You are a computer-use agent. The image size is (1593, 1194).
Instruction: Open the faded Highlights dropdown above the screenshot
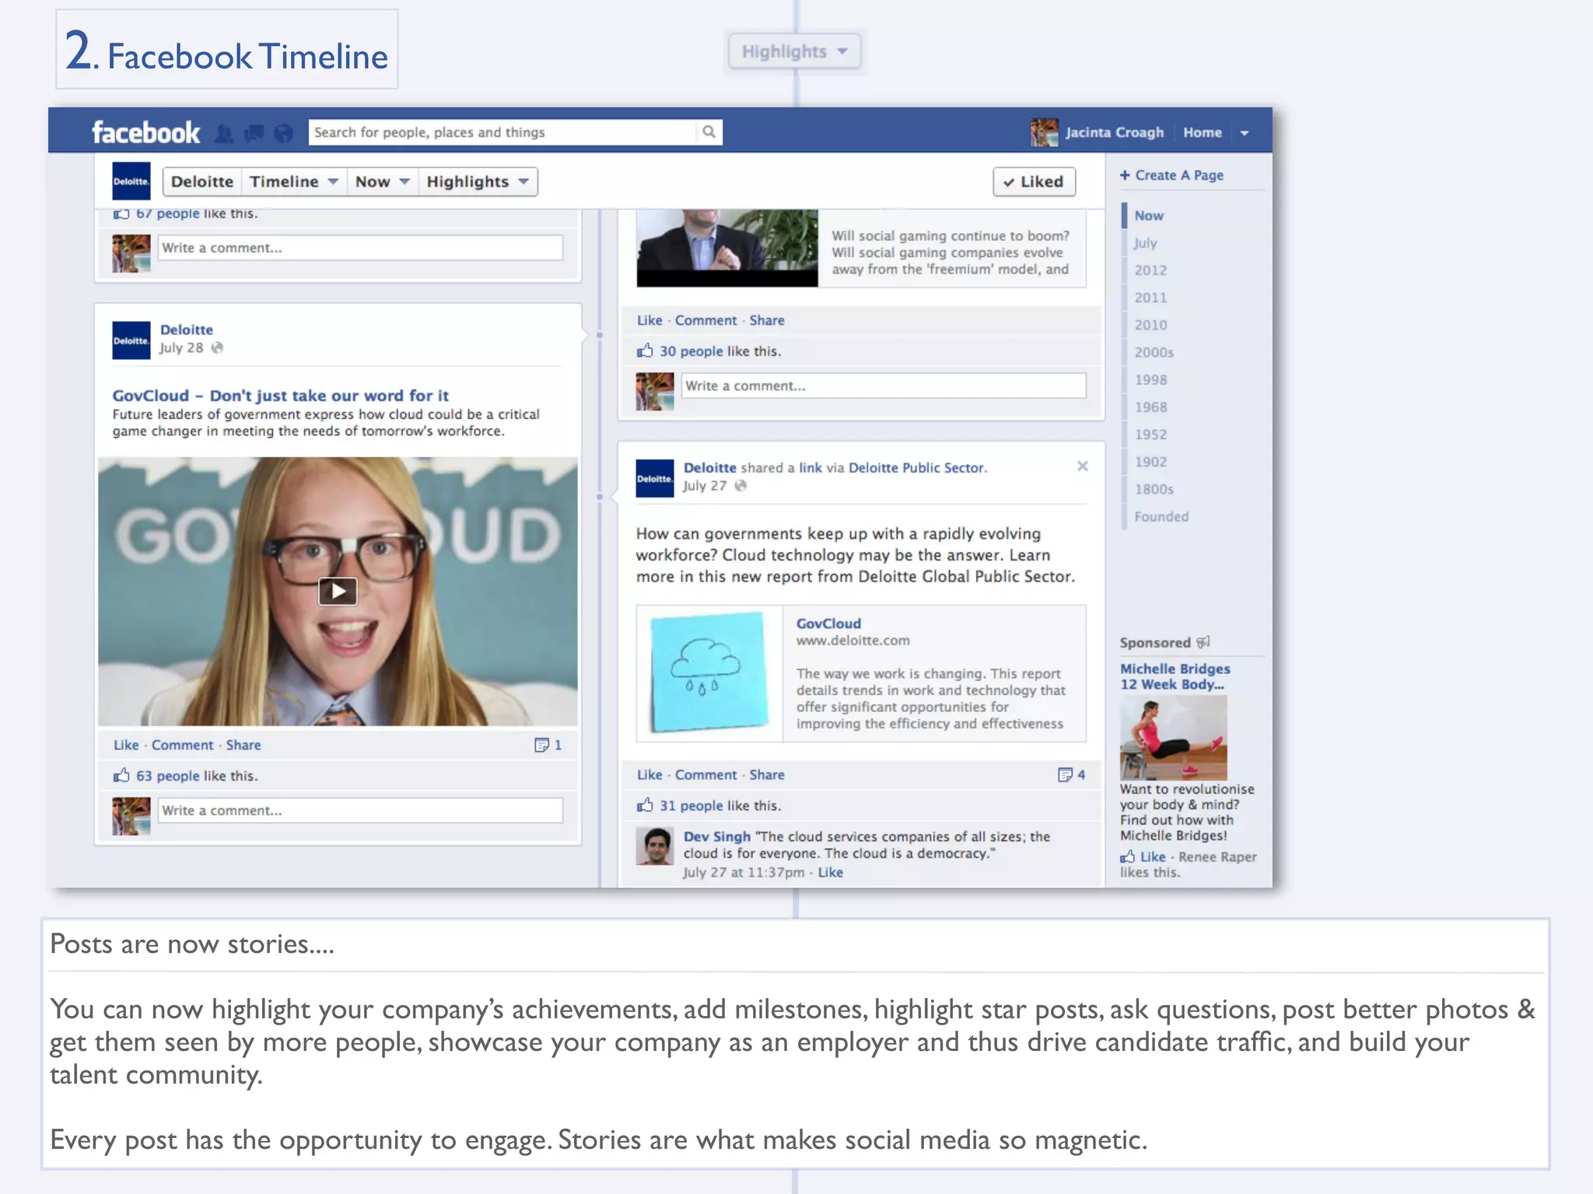(x=794, y=51)
